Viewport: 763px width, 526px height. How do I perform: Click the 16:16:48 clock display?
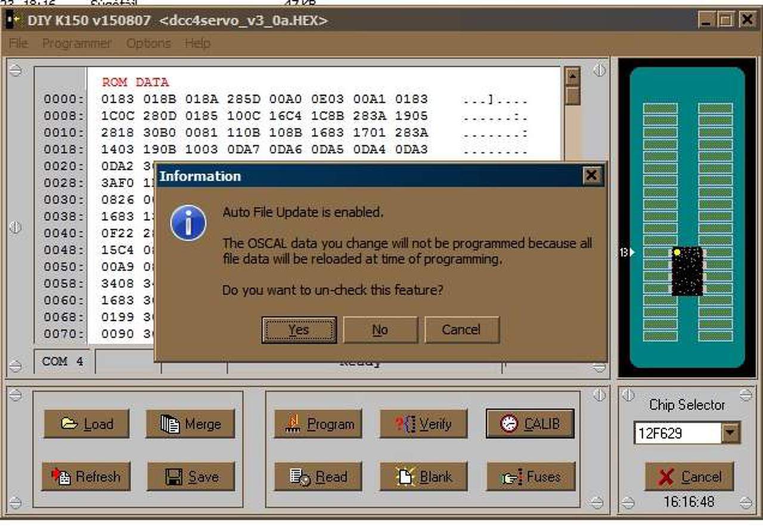tap(689, 502)
